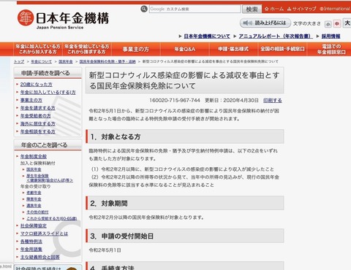The image size is (351, 270).
Task: Click the 印刷する print link
Action: (273, 100)
